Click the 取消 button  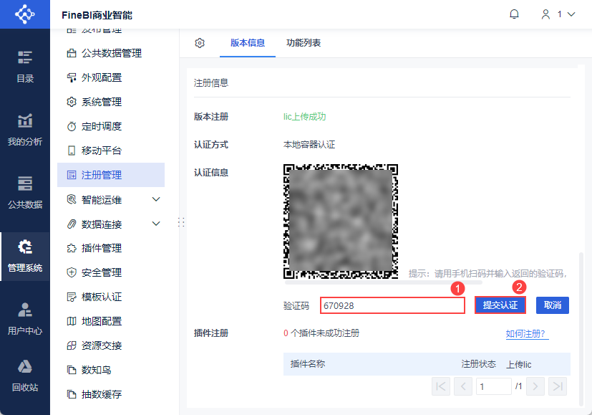pos(553,305)
